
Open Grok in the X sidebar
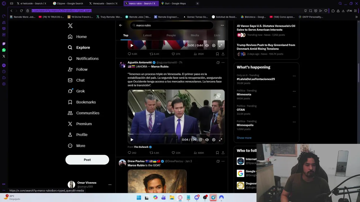[x=76, y=91]
